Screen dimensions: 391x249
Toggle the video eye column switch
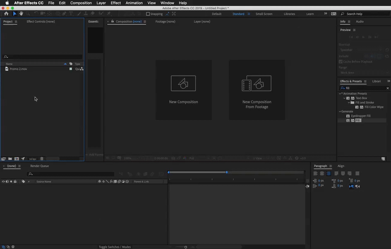pos(3,182)
